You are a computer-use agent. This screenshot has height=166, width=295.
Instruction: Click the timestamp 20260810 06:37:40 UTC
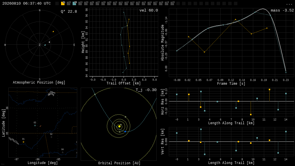coord(27,3)
